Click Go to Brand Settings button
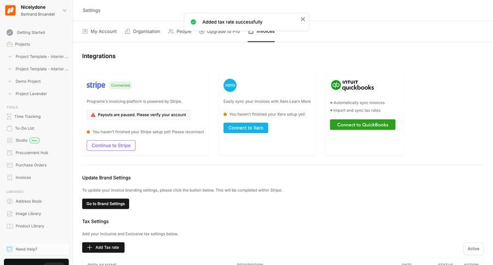The width and height of the screenshot is (493, 265). tap(106, 204)
